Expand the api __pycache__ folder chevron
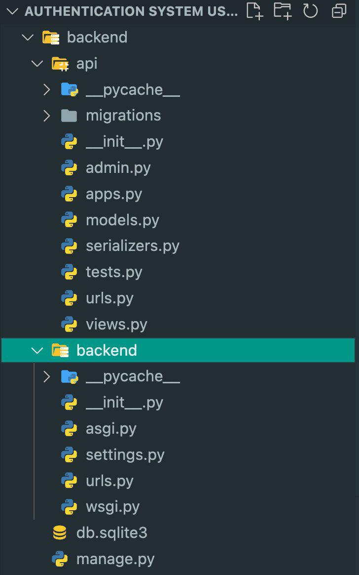Screen dimensions: 359x575 (x=47, y=89)
